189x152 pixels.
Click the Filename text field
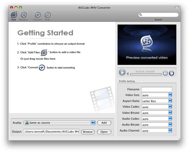click(157, 89)
